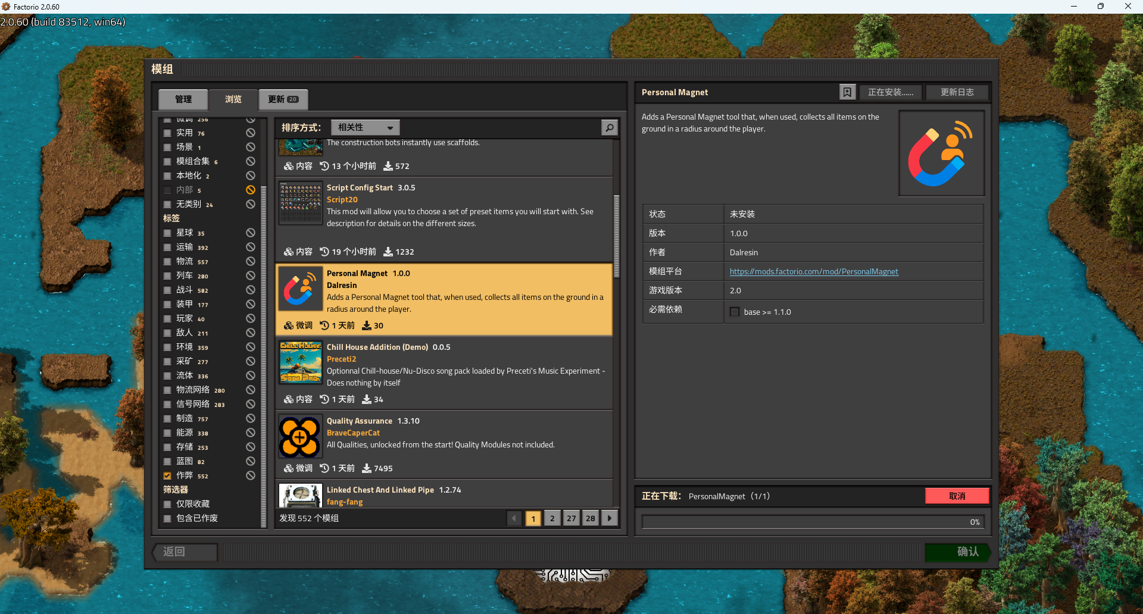Open the Script Config Start mod thumbnail
This screenshot has width=1143, height=614.
point(300,203)
